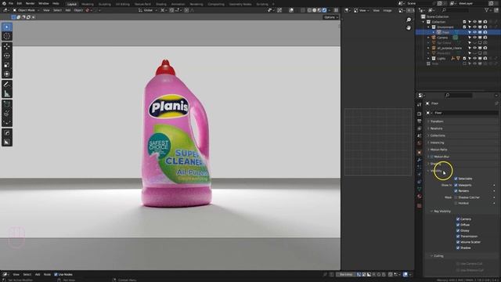This screenshot has width=501, height=282.
Task: Click the Add menu in viewport header
Action: (68, 10)
